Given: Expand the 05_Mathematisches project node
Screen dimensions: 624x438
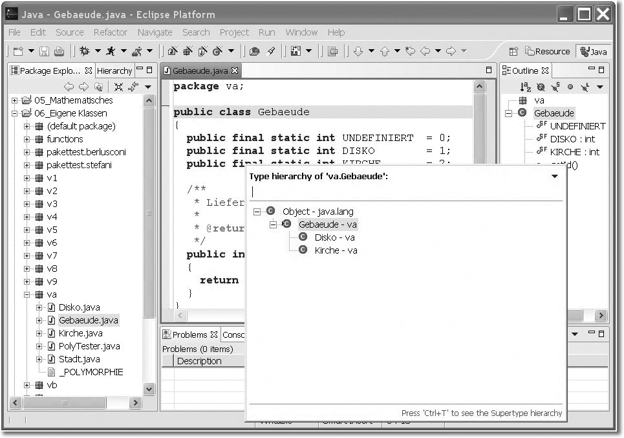Looking at the screenshot, I should point(15,100).
